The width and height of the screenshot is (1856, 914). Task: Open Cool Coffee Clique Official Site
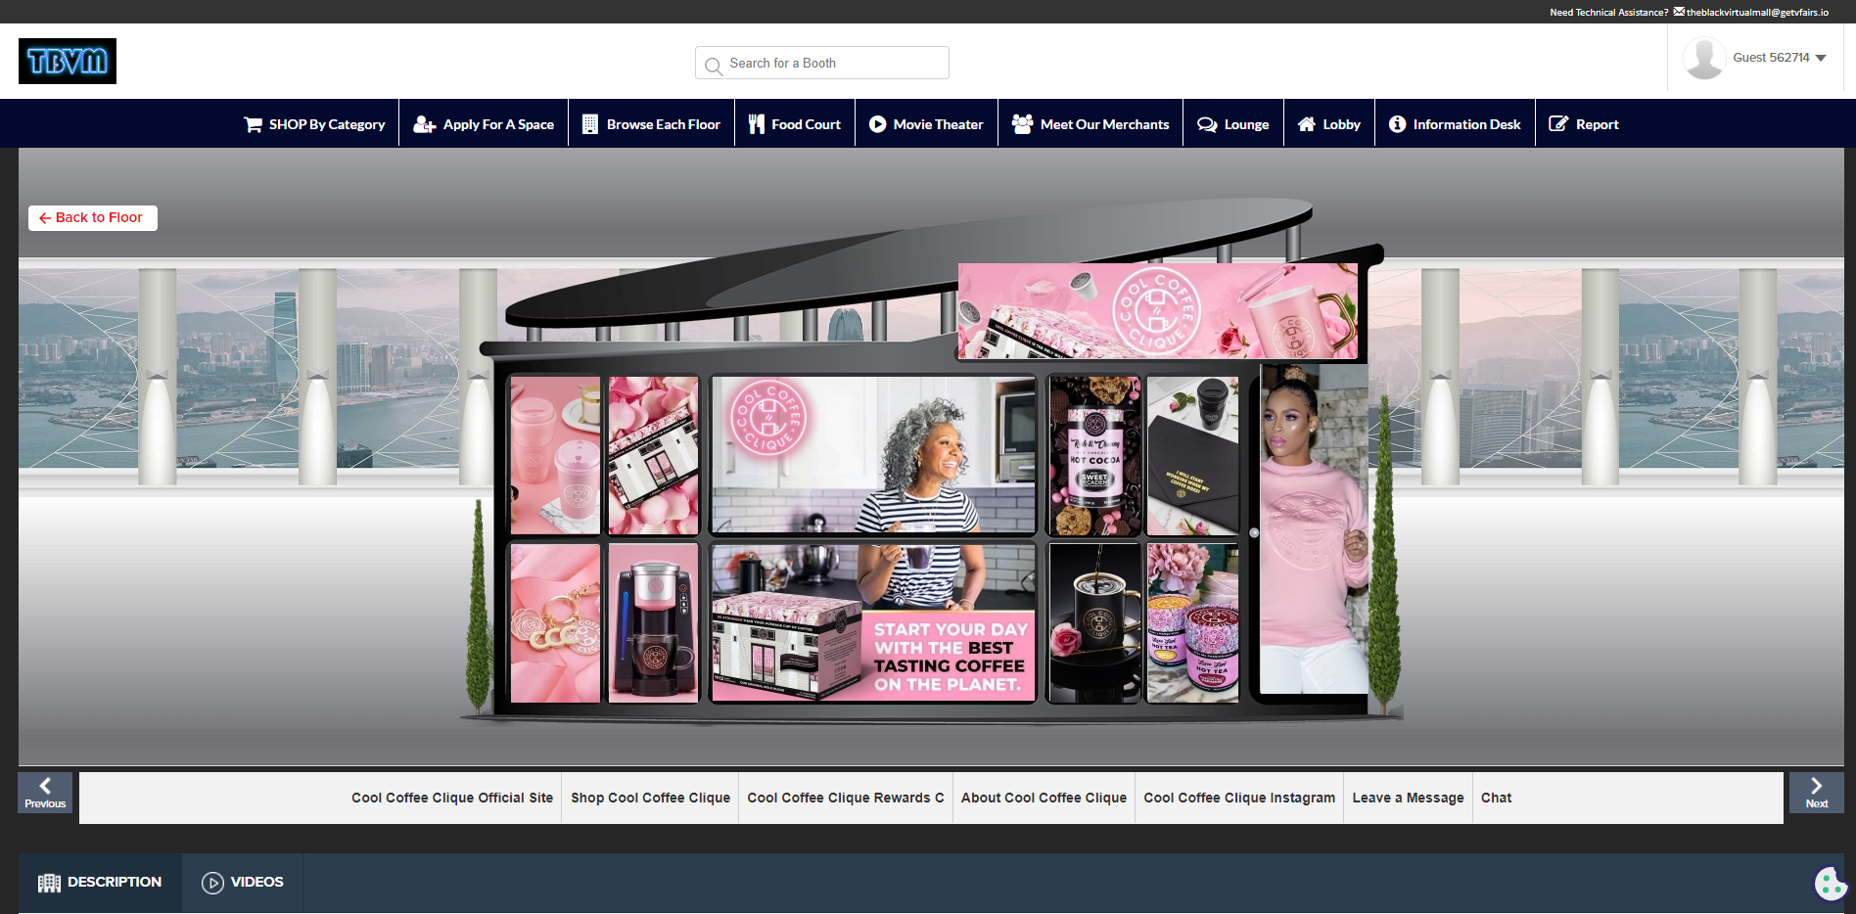pyautogui.click(x=452, y=798)
